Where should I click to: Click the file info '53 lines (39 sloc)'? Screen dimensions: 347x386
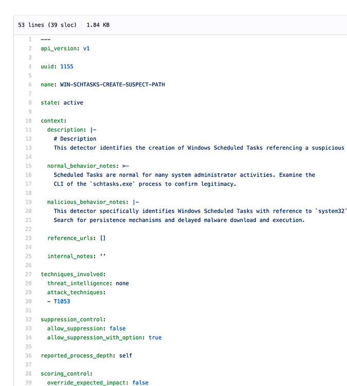pos(47,25)
